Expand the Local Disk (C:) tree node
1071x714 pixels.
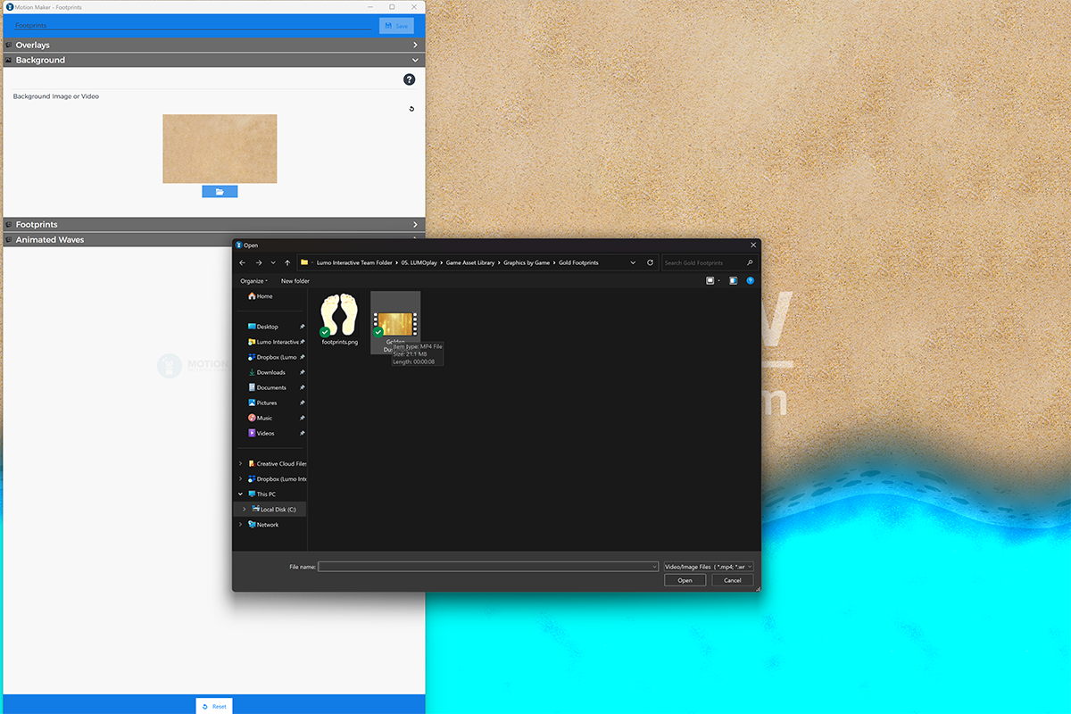click(x=244, y=510)
